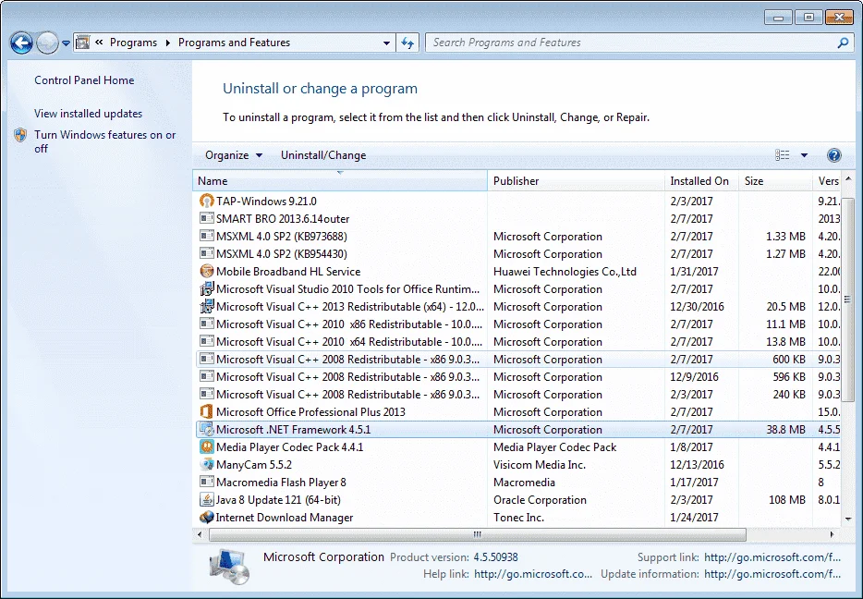Click Microsoft .NET Framework 4.5.1 icon

tap(206, 430)
